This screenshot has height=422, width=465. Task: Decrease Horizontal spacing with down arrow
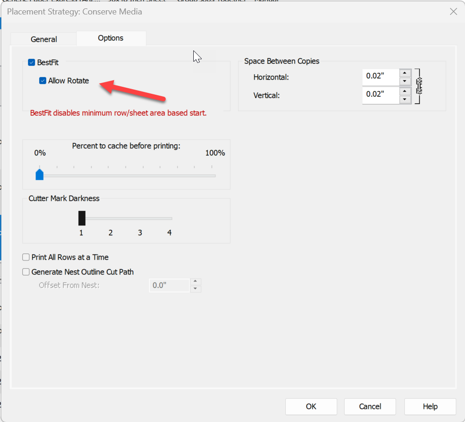[x=405, y=81]
